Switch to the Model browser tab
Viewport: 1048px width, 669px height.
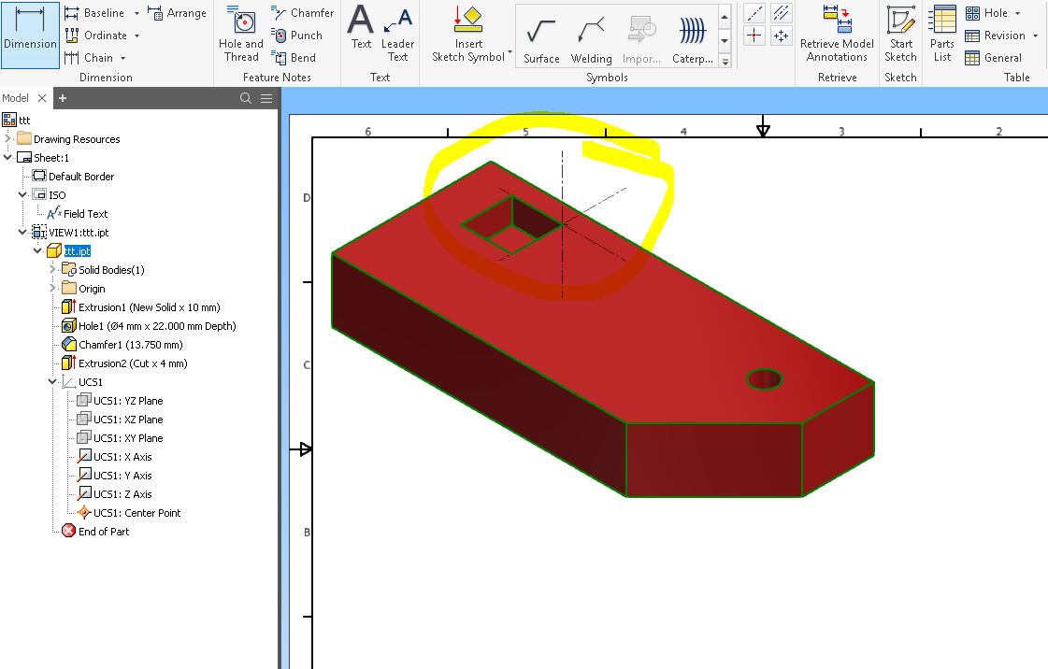(15, 98)
